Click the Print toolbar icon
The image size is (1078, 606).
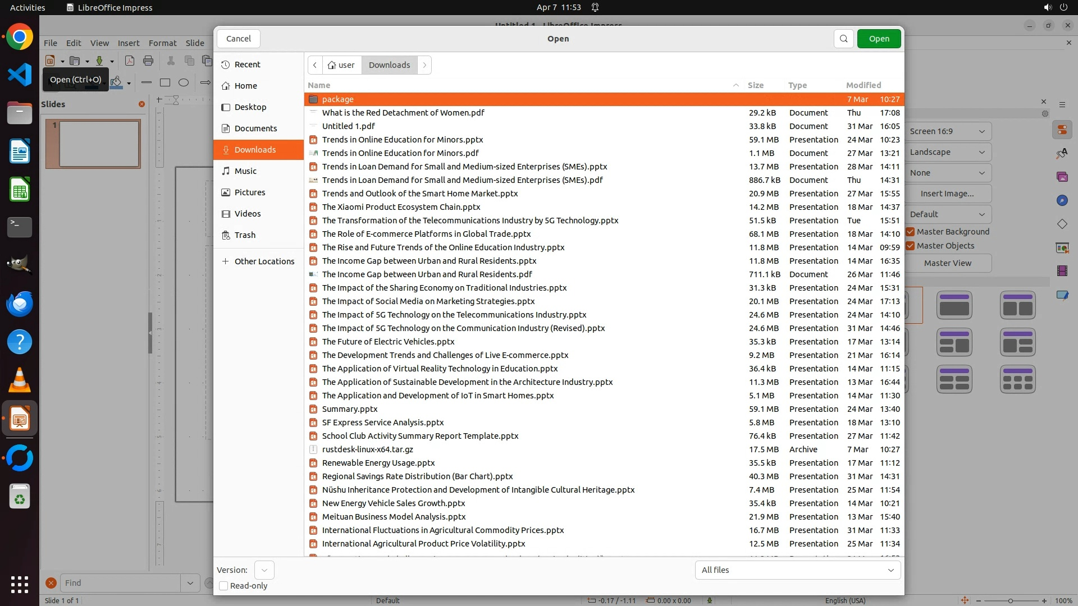click(x=148, y=61)
